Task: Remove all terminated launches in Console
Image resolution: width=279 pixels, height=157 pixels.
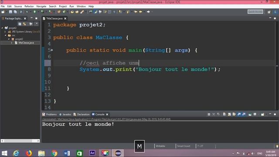Action: [x=218, y=114]
